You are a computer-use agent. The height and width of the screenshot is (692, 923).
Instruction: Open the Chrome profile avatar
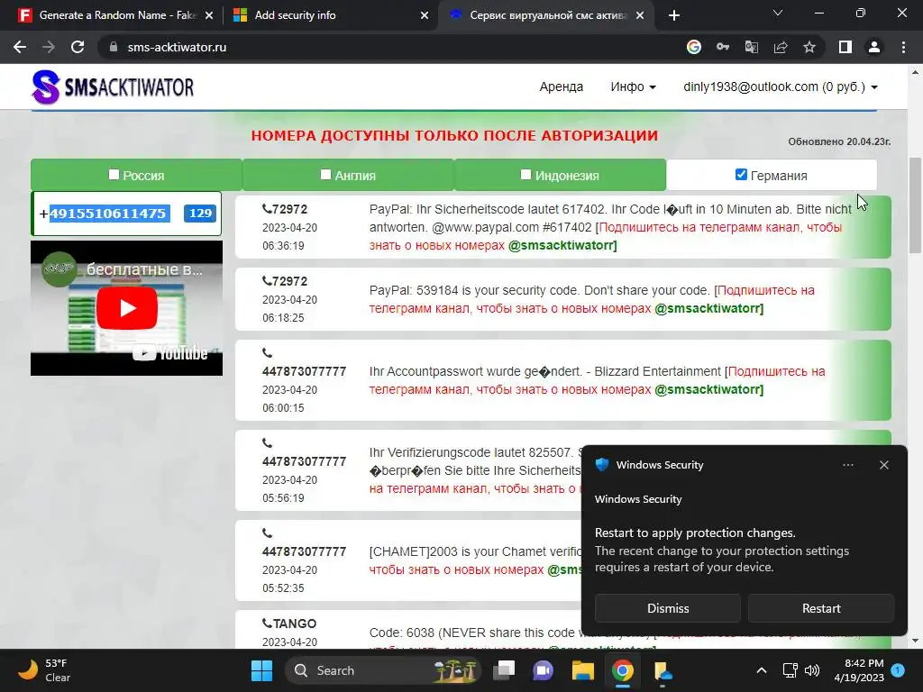point(874,47)
